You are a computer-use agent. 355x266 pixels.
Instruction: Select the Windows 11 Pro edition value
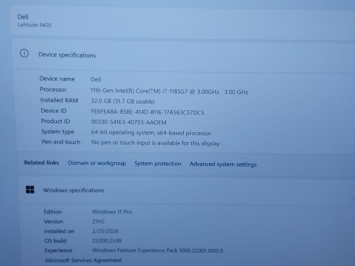[112, 212]
